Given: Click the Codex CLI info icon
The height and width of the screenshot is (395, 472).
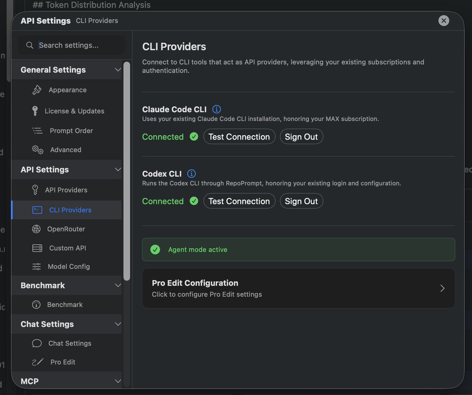Looking at the screenshot, I should 192,173.
